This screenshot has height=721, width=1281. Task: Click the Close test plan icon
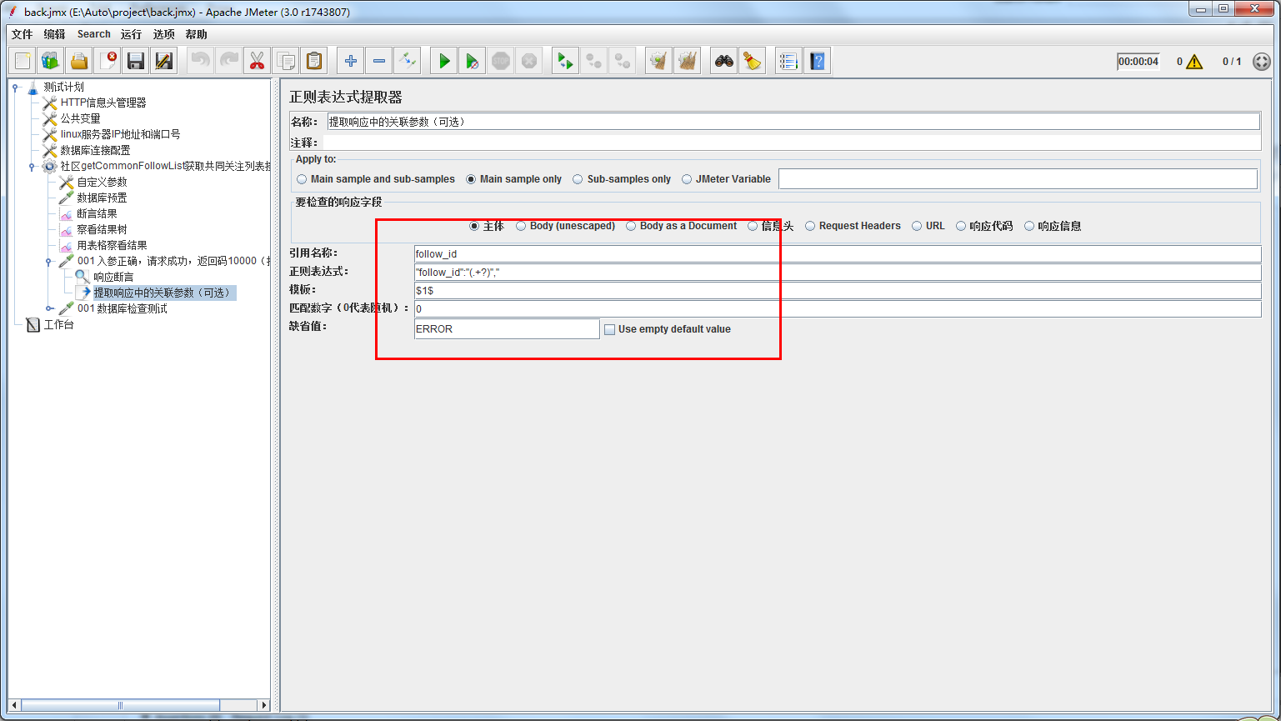108,61
